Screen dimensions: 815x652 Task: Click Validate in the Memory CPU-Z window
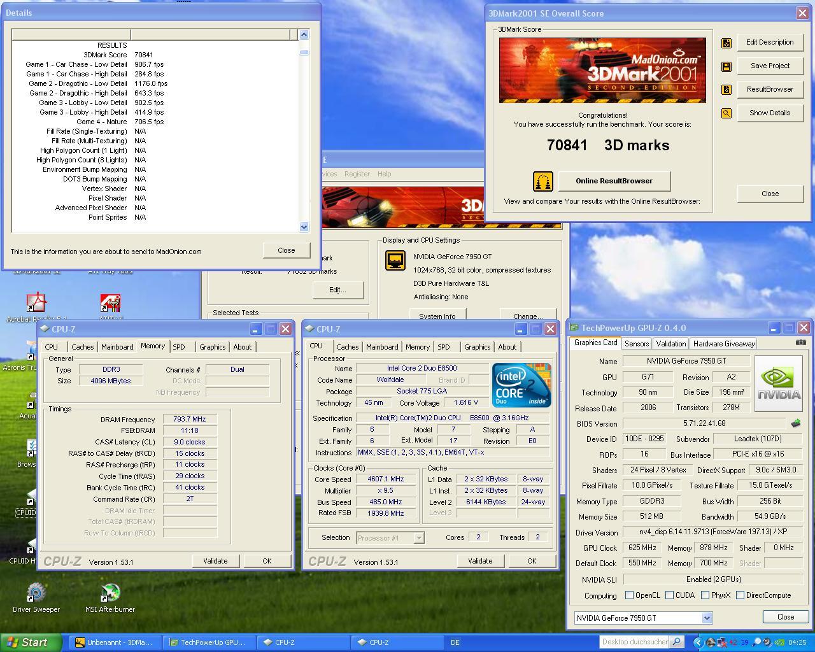tap(215, 562)
